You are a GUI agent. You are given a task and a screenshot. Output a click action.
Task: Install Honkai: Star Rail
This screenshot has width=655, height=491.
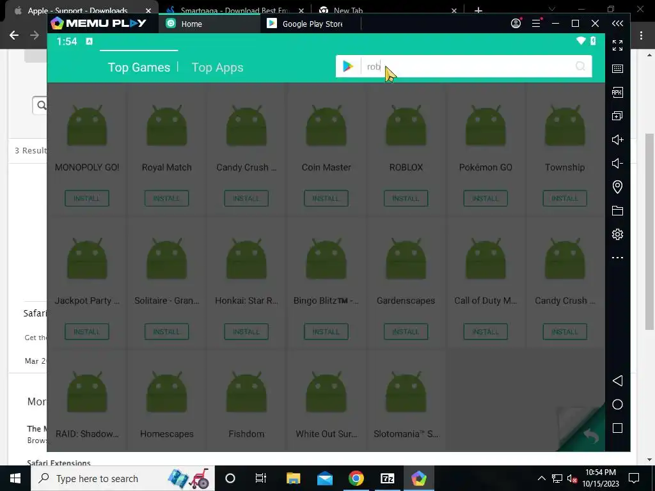[x=246, y=332]
